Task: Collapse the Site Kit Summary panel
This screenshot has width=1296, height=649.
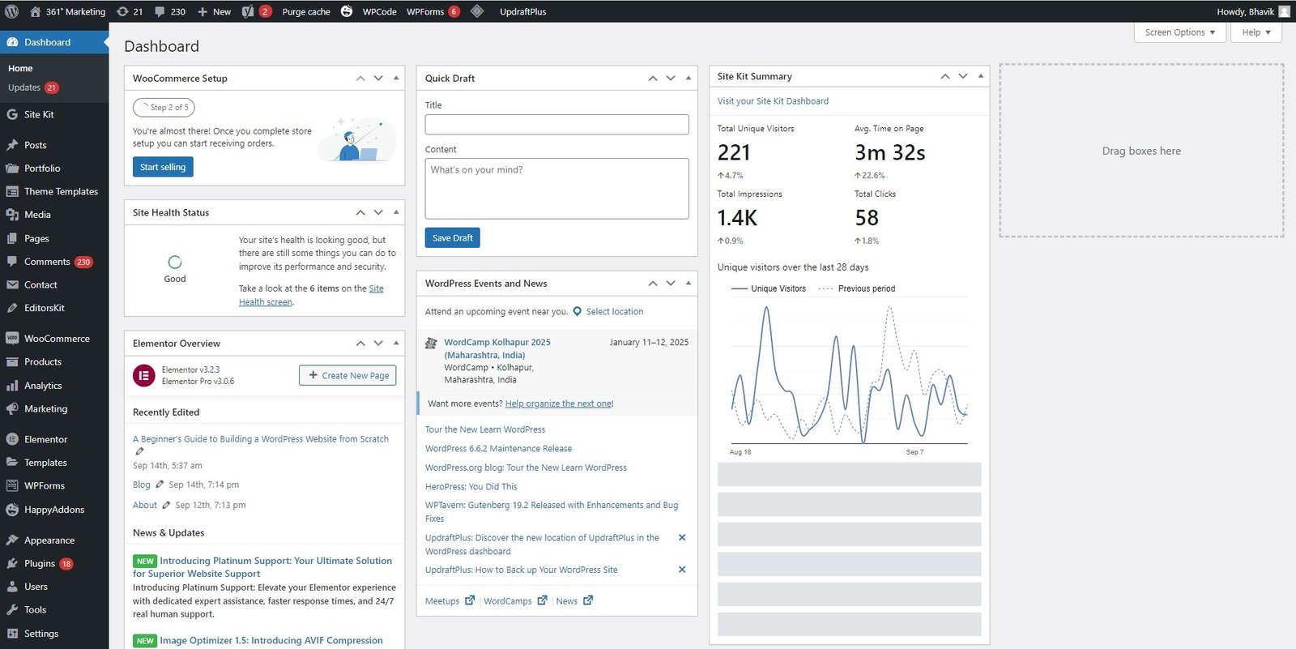Action: click(981, 76)
